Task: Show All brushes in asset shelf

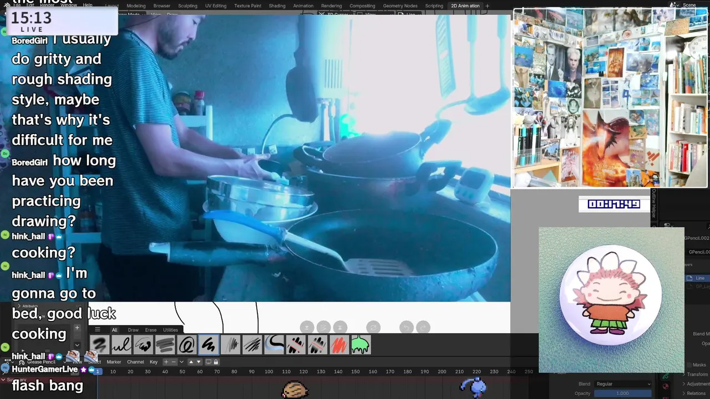Action: click(114, 330)
